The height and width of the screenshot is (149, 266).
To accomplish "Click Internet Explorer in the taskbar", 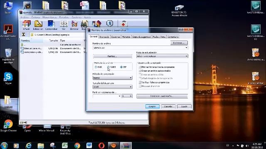I will tap(29, 145).
